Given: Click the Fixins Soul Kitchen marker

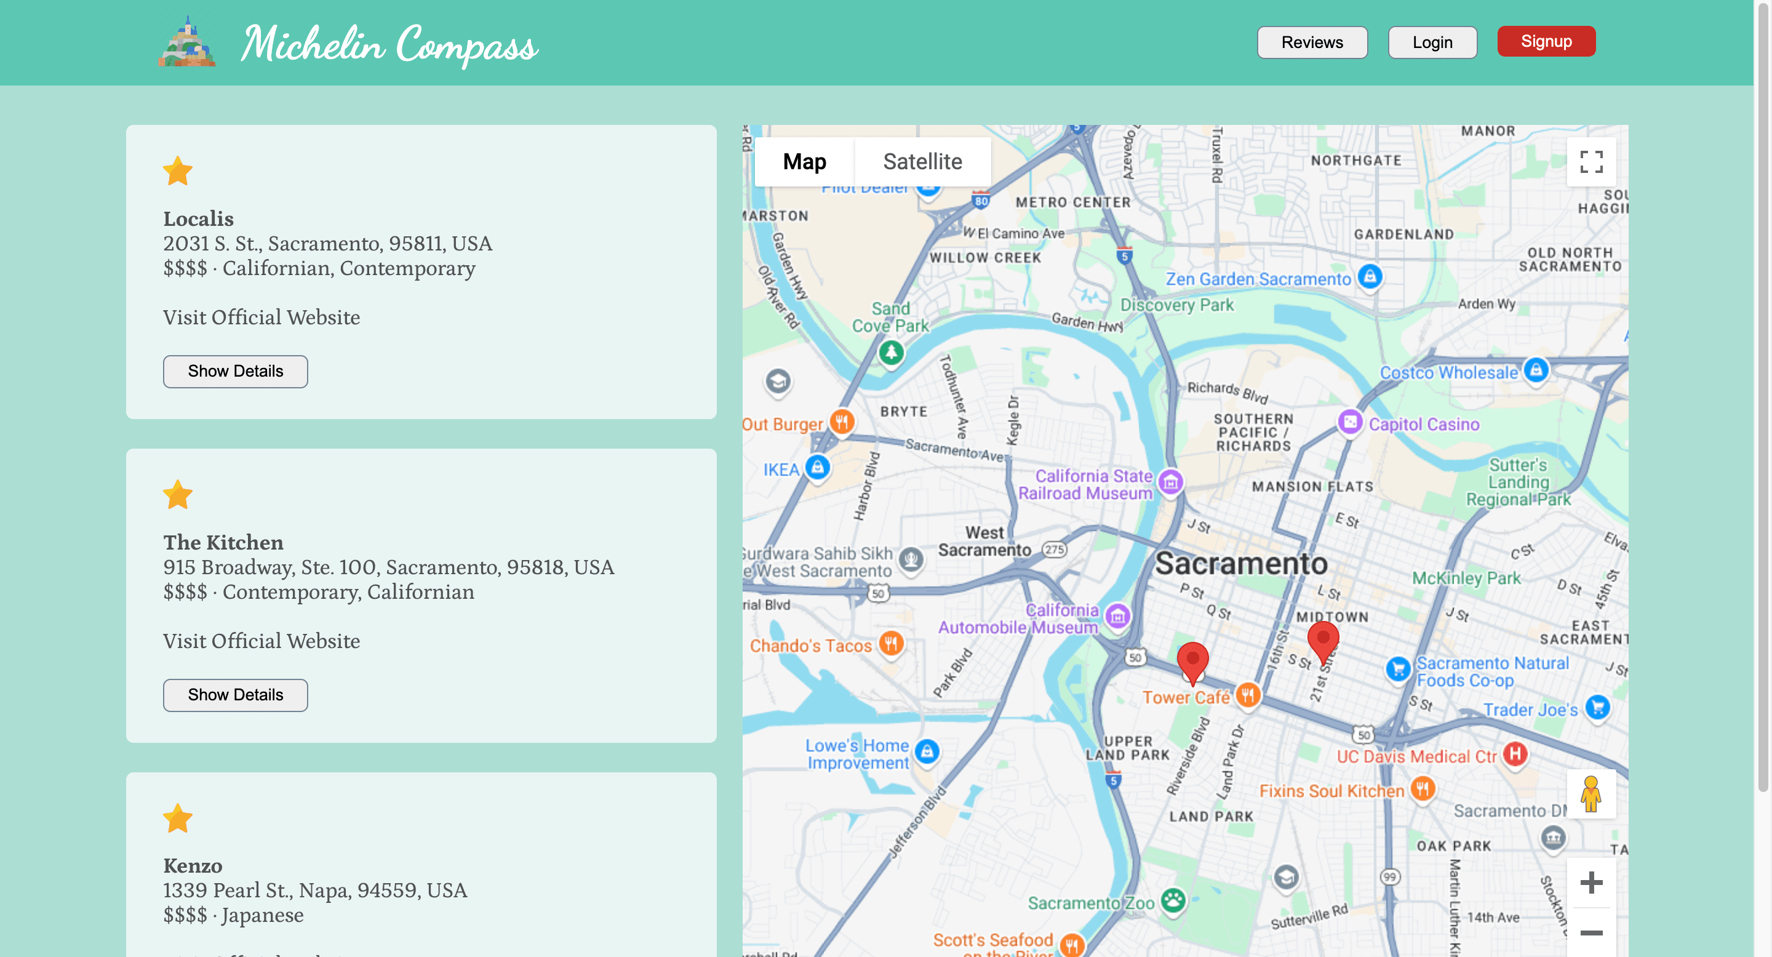Looking at the screenshot, I should pos(1422,788).
